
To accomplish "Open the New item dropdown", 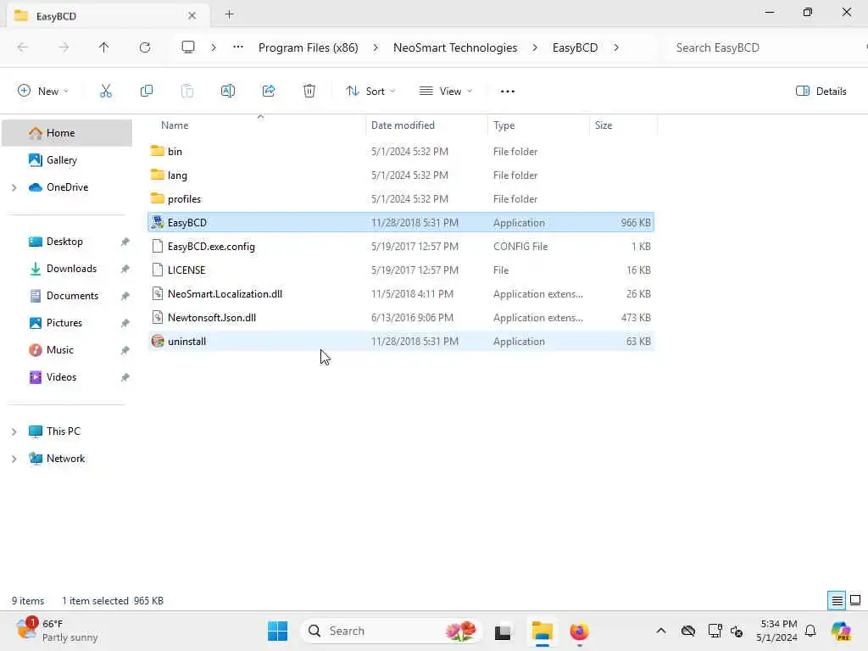I will [x=43, y=92].
